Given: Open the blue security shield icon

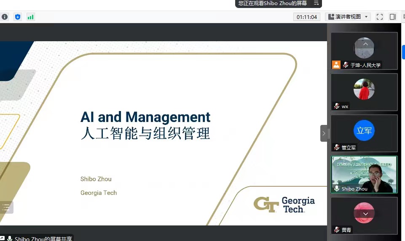Looking at the screenshot, I should 17,17.
